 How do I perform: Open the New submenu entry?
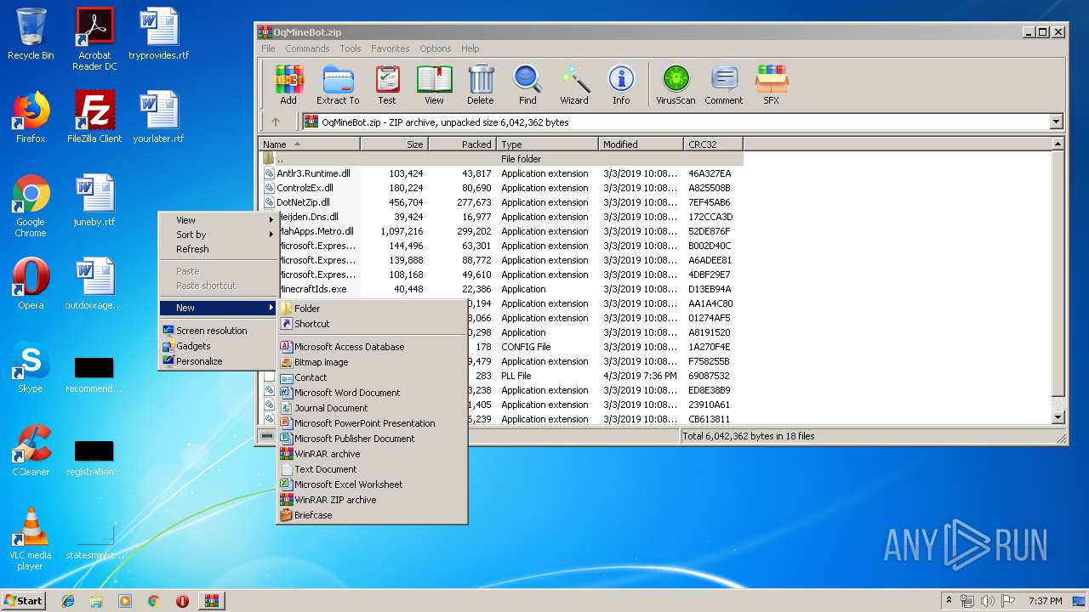[x=220, y=308]
